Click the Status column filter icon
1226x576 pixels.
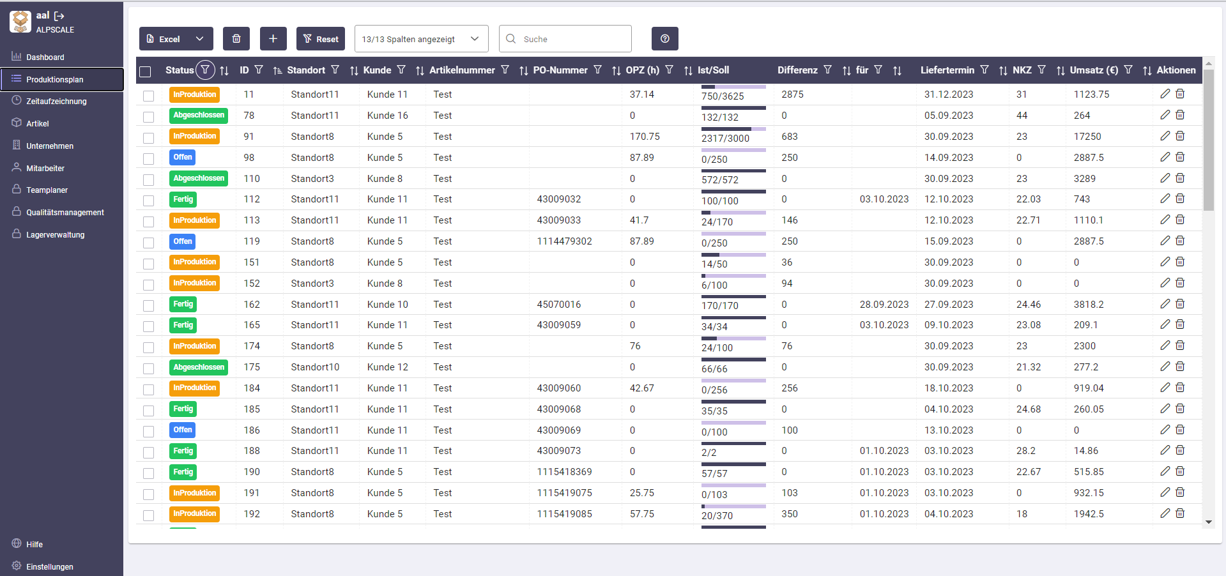pyautogui.click(x=205, y=70)
